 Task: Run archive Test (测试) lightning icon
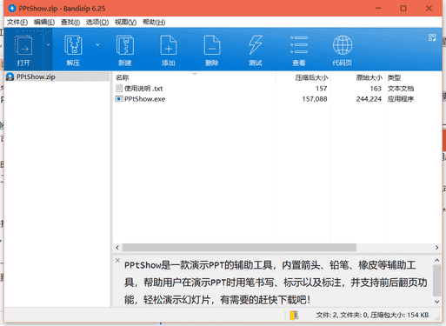pos(256,50)
